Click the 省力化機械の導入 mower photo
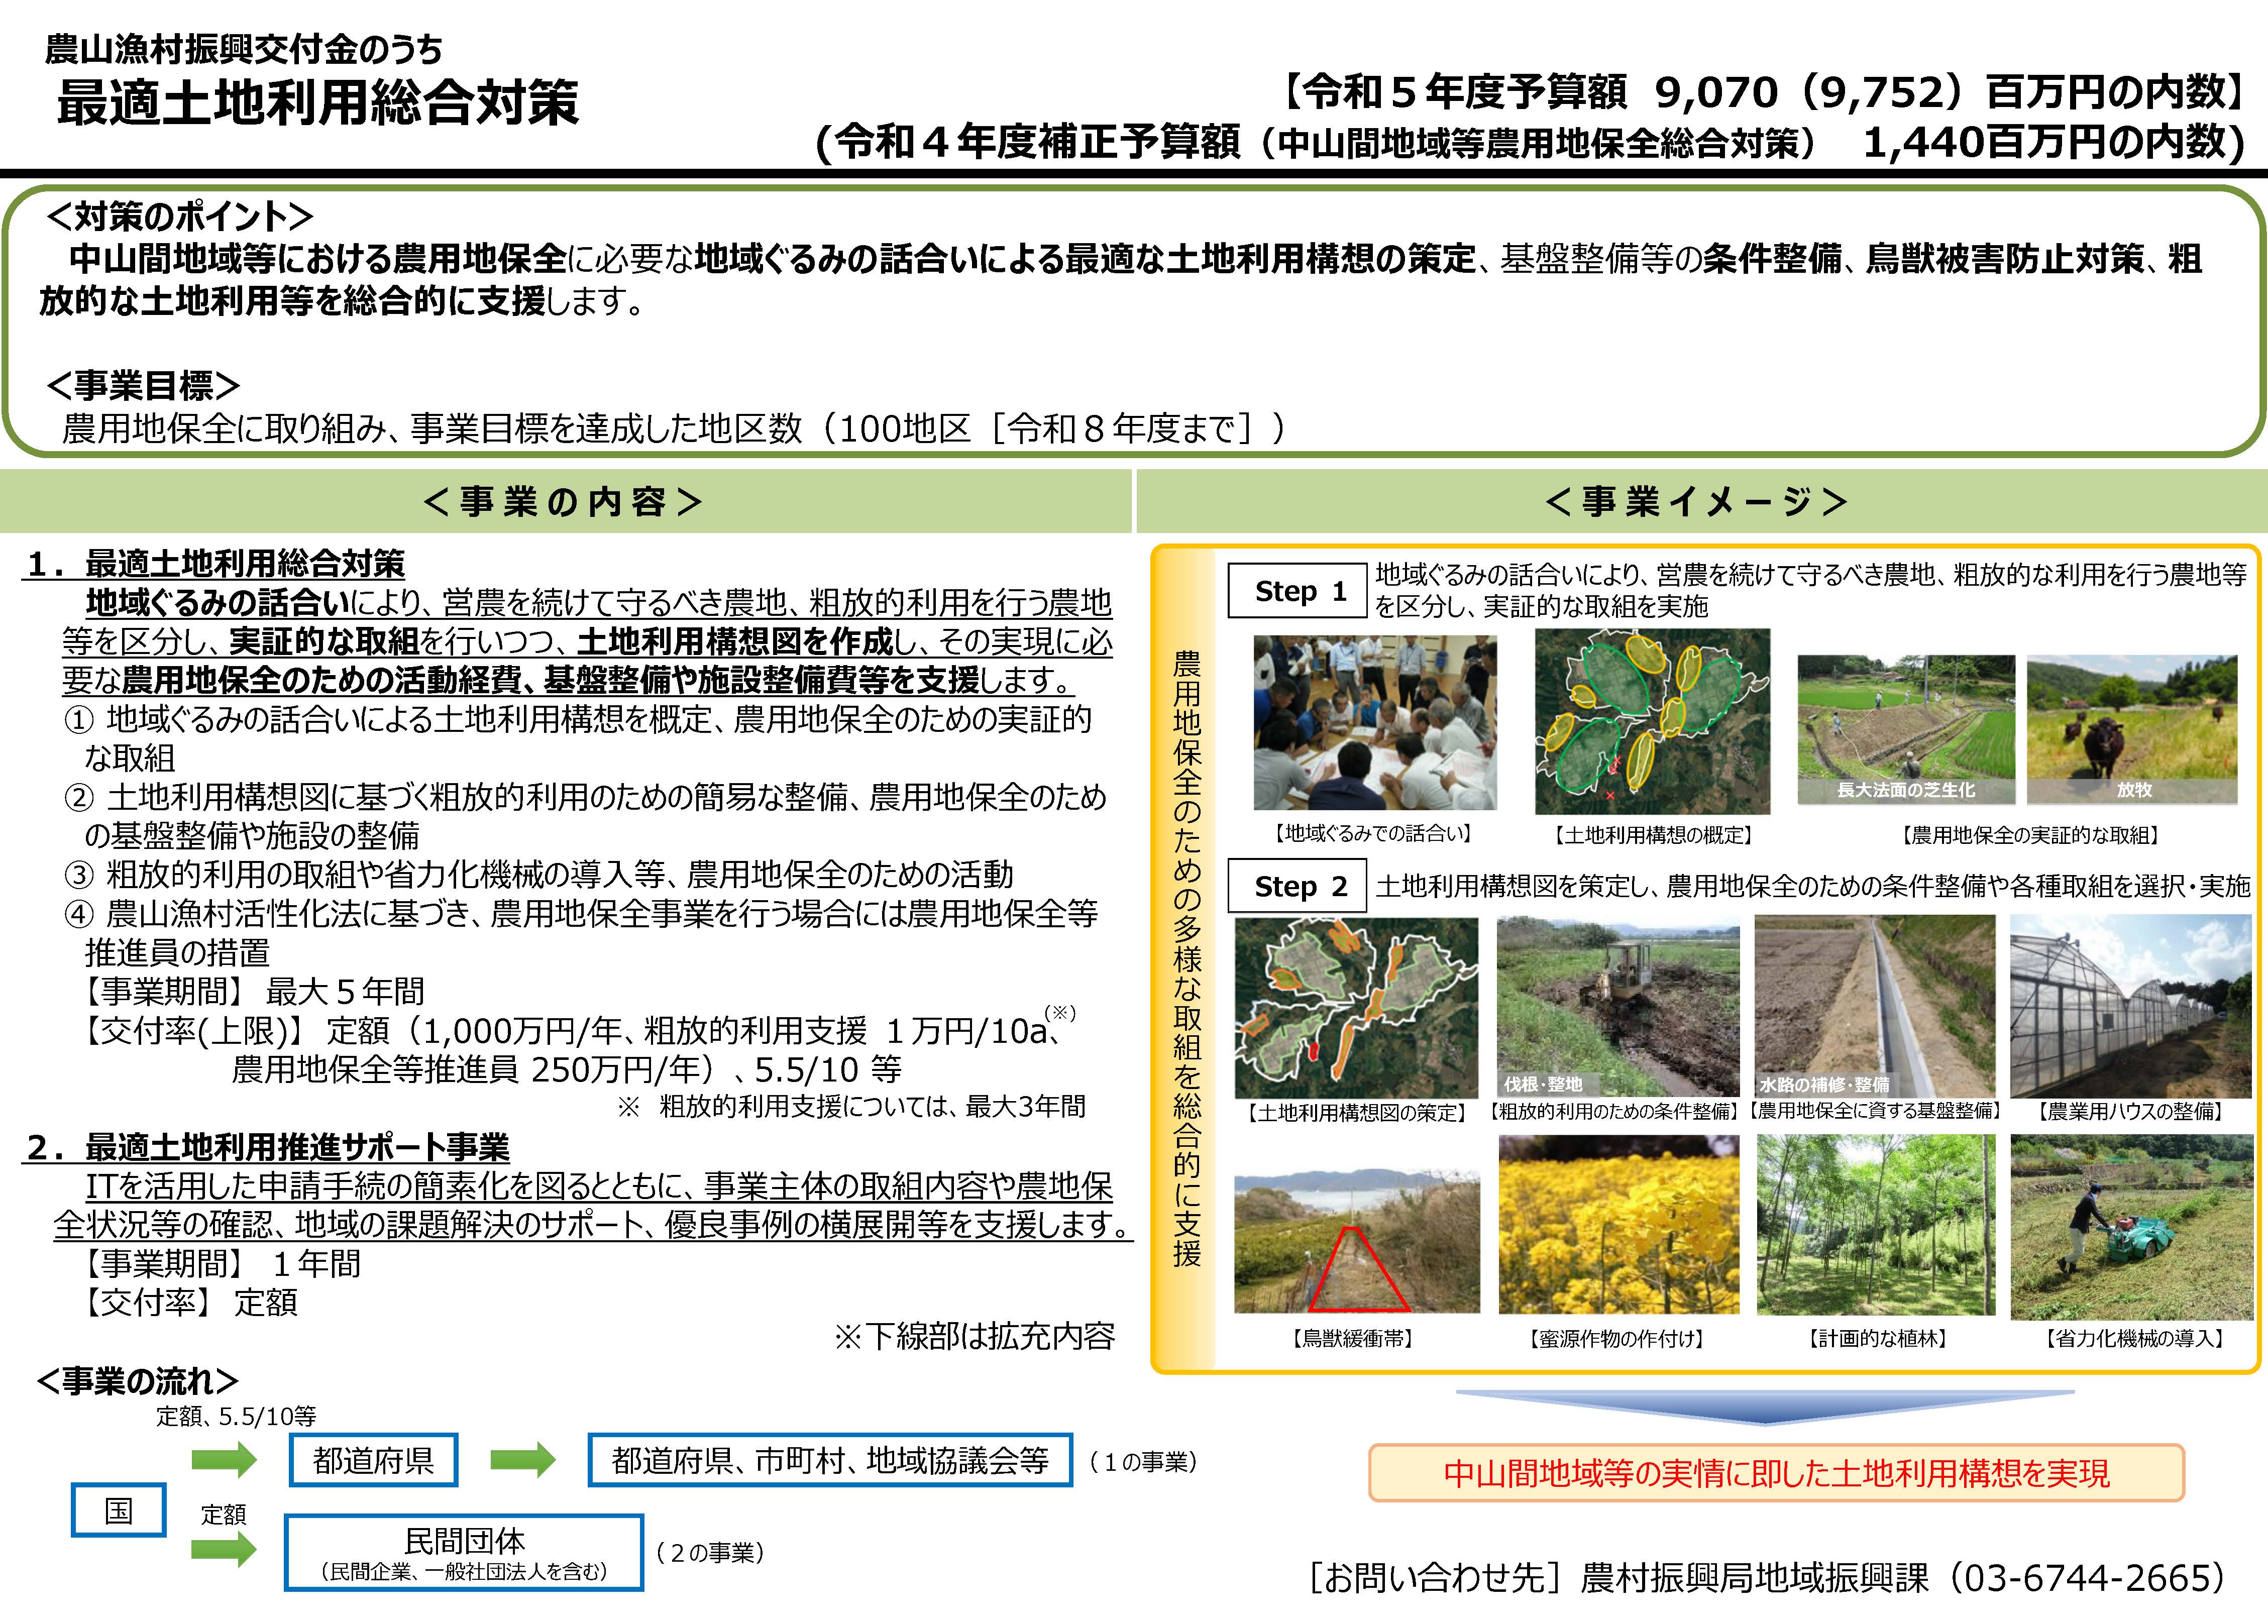Screen dimensions: 2268x1624 pos(2132,1226)
